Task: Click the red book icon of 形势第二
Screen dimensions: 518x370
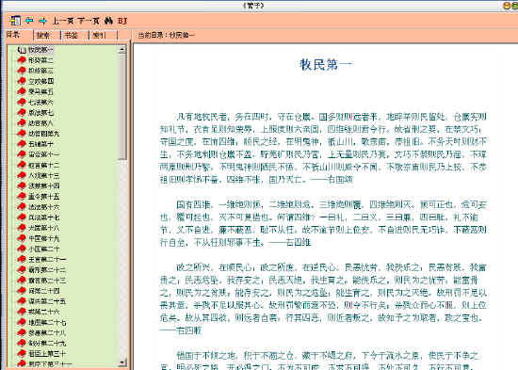Action: (x=22, y=60)
